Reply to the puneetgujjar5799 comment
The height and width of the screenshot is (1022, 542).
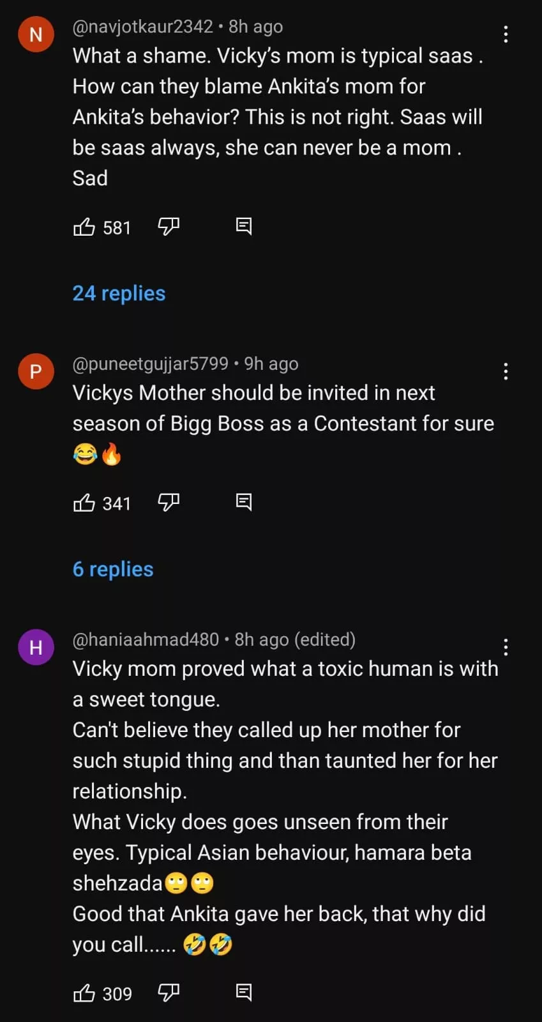tap(244, 503)
